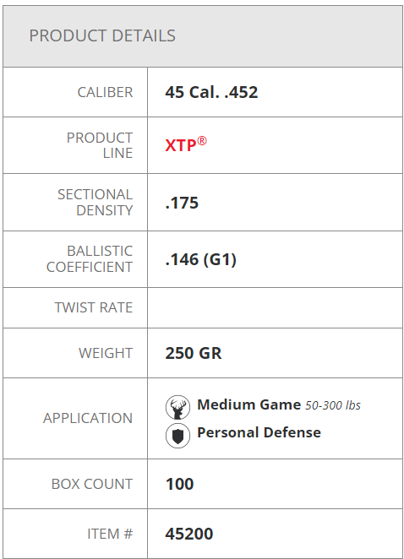
Task: Select the 45 Cal. .452 caliber value
Action: point(211,92)
